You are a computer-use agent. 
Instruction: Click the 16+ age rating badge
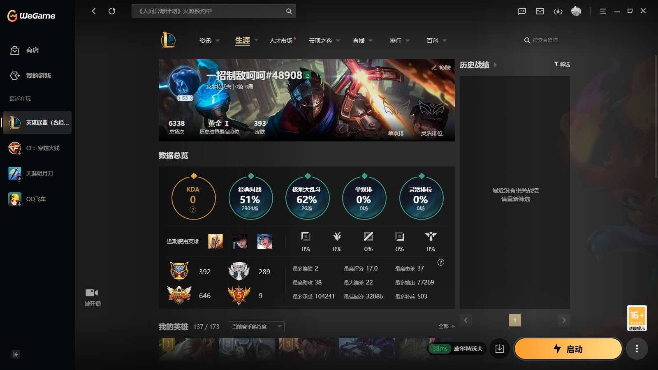[637, 318]
